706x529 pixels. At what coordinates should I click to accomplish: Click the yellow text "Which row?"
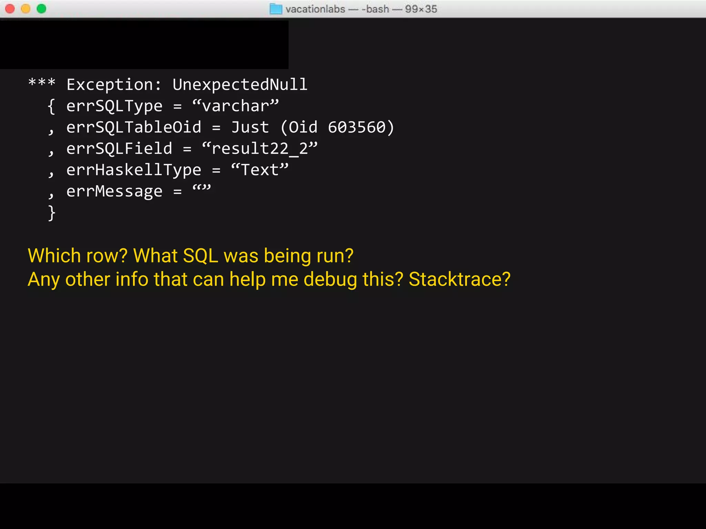click(78, 256)
